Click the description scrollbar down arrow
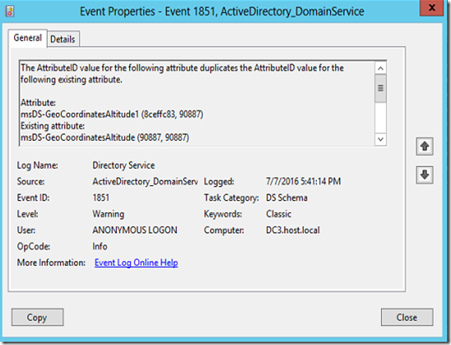 [380, 139]
